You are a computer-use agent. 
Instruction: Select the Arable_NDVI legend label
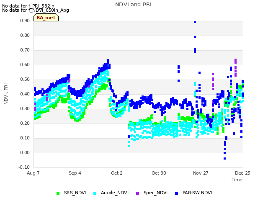(115, 193)
